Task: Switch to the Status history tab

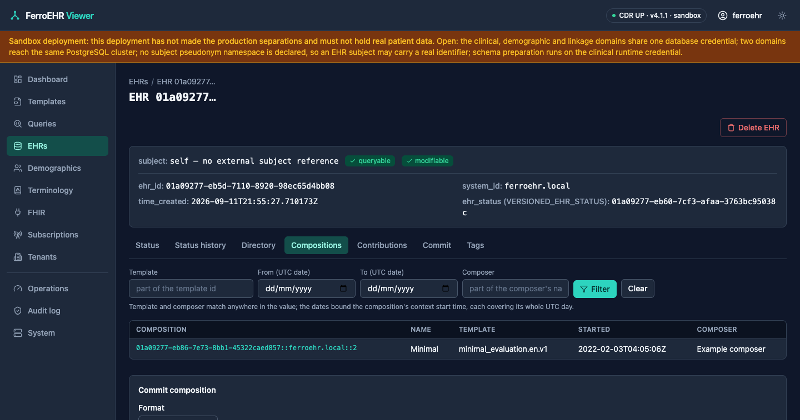Action: [201, 245]
